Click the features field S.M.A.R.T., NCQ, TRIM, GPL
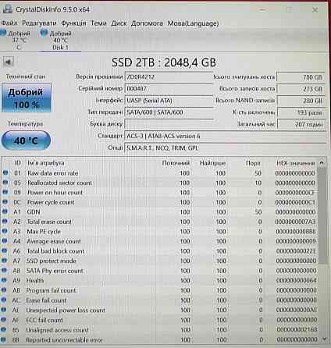Screen dimensions: 331x348 [225, 147]
